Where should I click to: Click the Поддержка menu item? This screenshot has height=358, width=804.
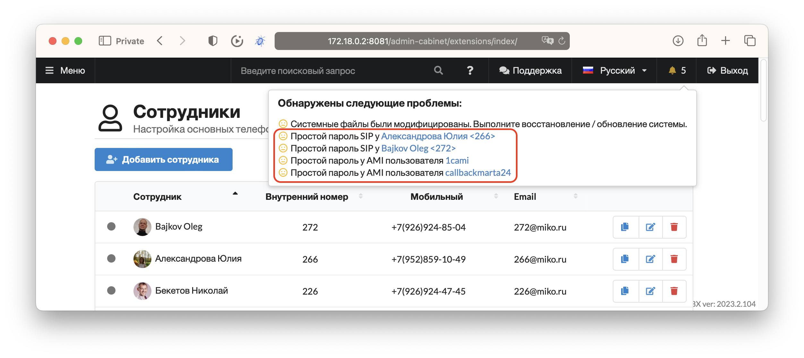point(530,70)
